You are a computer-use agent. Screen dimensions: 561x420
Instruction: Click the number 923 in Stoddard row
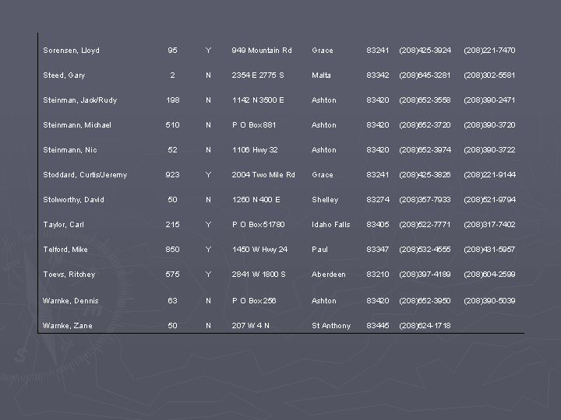pos(172,175)
